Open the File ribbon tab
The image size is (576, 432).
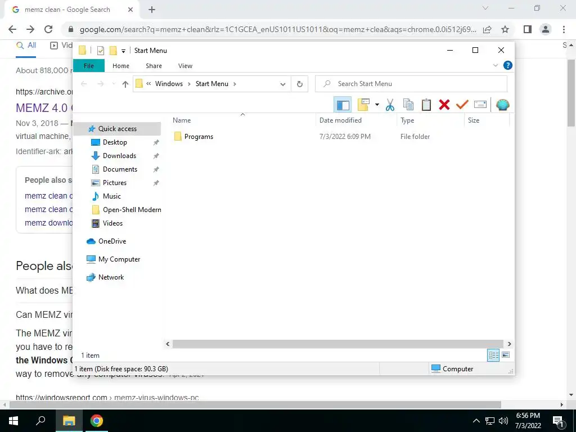pos(89,66)
